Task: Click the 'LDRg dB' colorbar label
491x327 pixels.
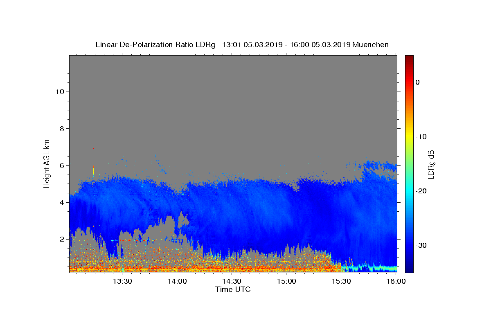Action: pos(431,164)
